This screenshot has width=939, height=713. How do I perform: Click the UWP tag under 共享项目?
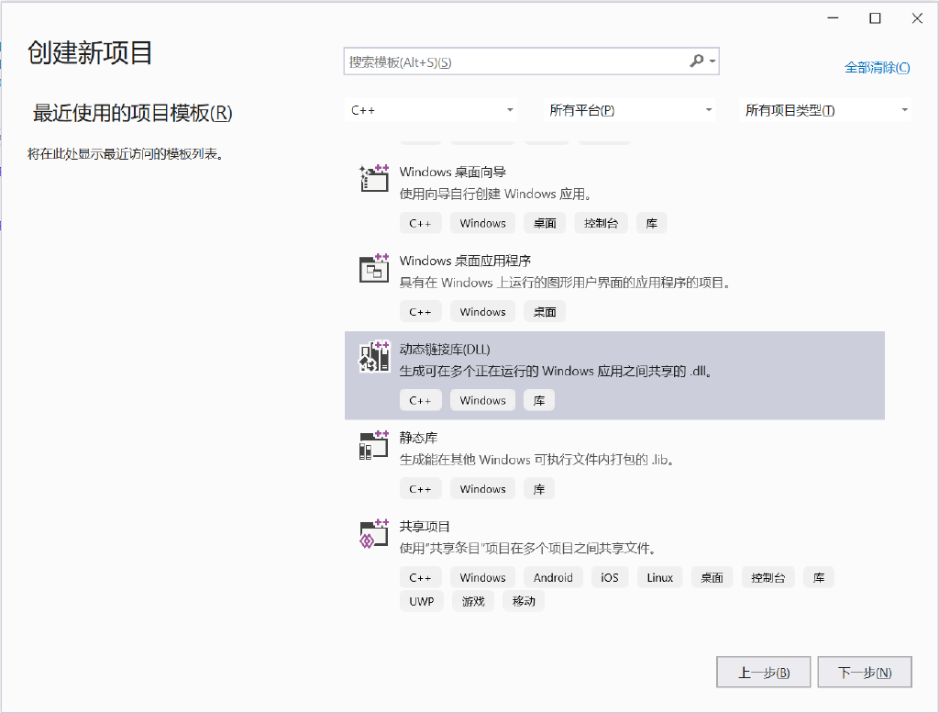[421, 600]
